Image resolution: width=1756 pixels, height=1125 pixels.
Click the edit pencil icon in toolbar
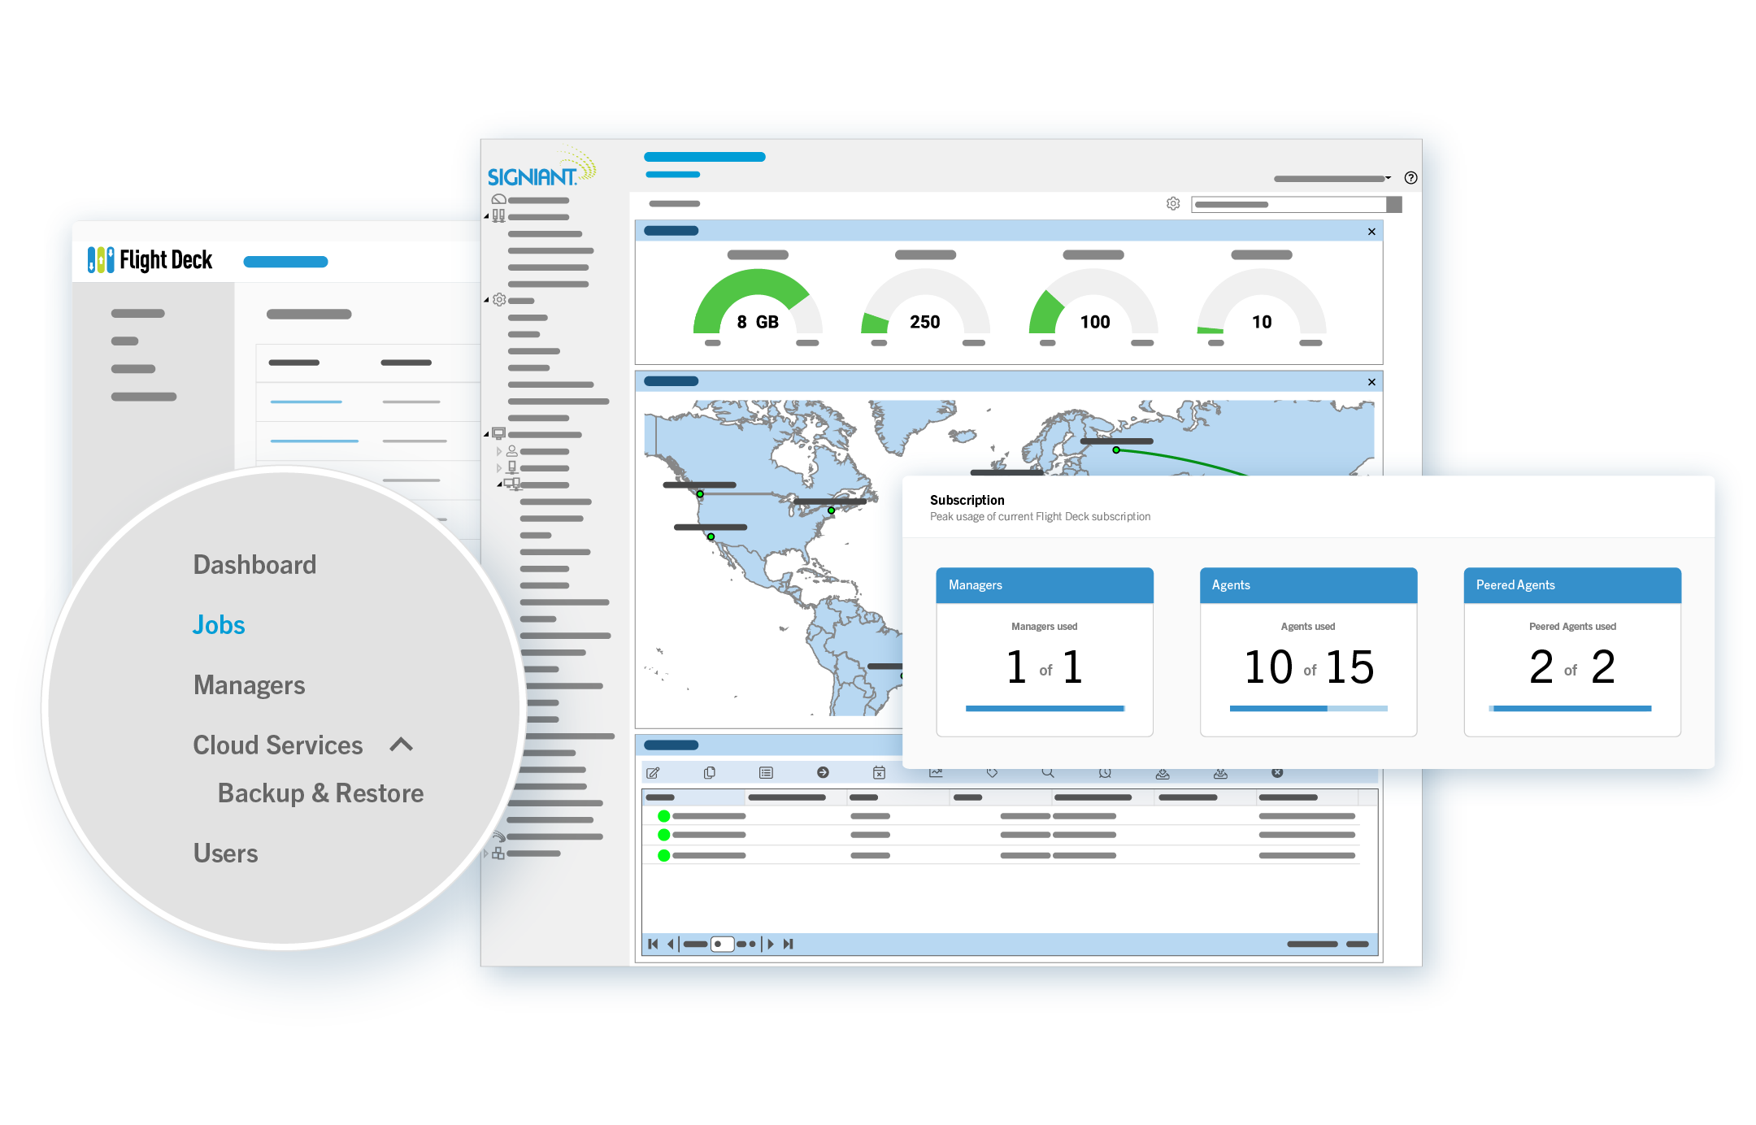tap(654, 771)
